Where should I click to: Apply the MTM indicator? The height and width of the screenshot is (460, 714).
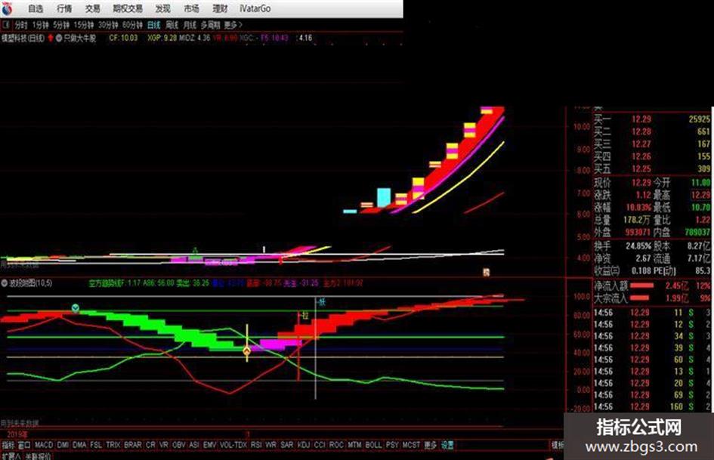354,445
